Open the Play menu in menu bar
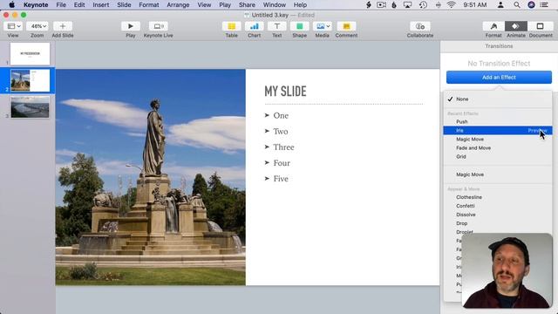Screen dimensions: 558x314 tap(225, 5)
